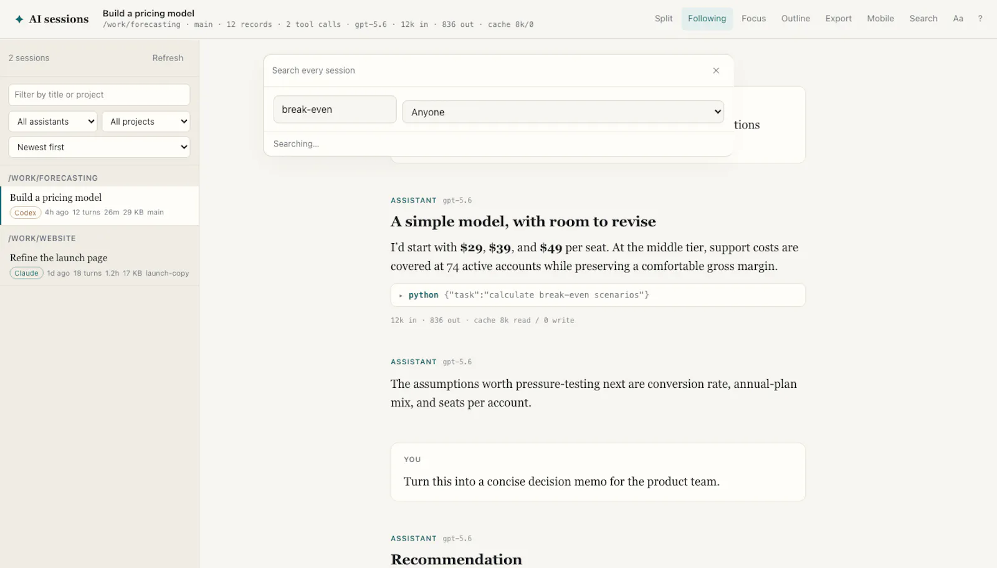Expand the python tool call disclosure triangle
Image resolution: width=997 pixels, height=568 pixels.
pyautogui.click(x=401, y=296)
